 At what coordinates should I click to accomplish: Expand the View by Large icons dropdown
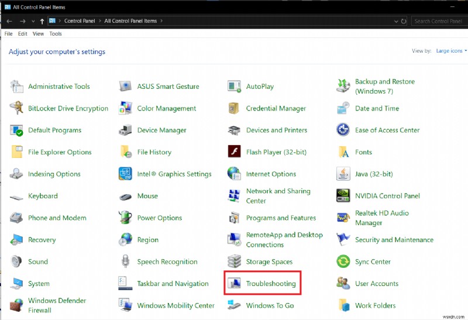click(x=451, y=51)
